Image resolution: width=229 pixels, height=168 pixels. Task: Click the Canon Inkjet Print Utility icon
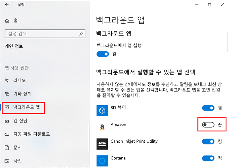(102, 144)
